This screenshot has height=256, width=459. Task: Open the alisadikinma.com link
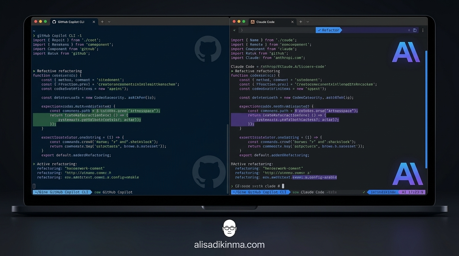point(229,245)
